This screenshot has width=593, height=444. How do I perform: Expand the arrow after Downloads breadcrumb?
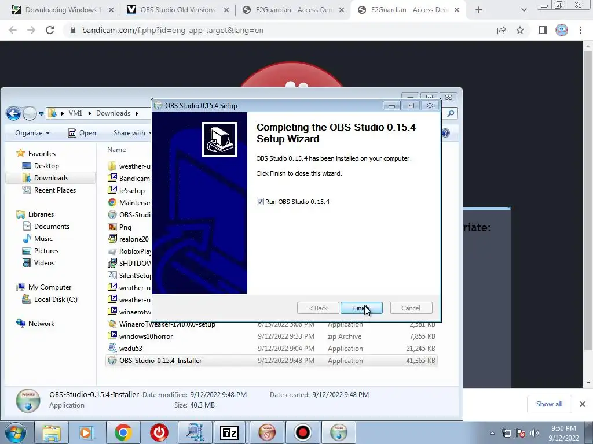point(137,113)
